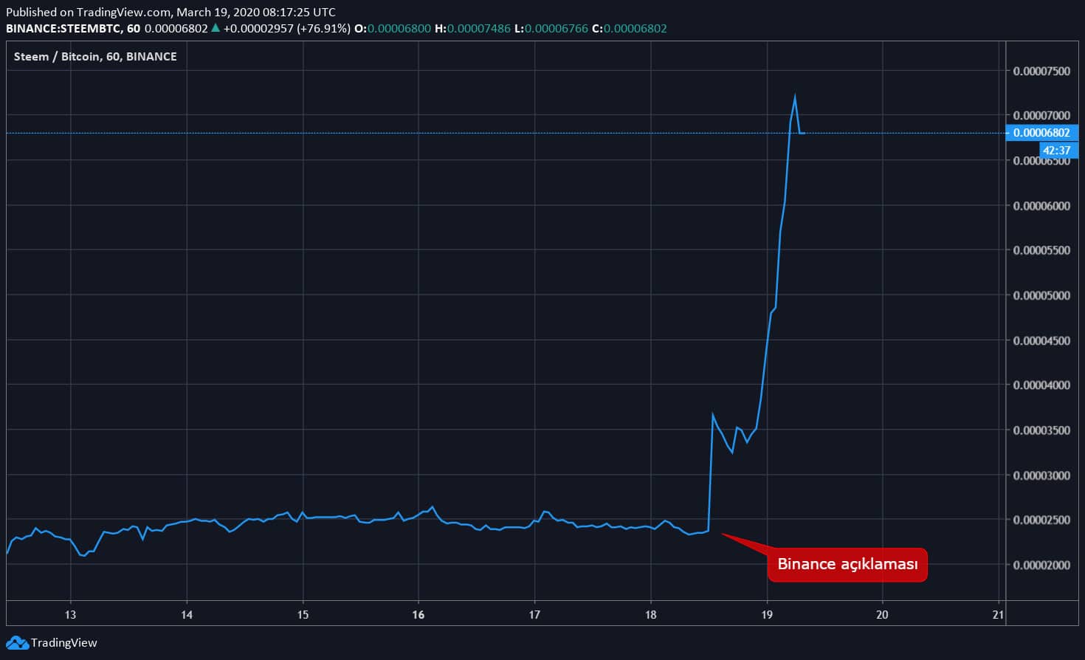Click the red Binance açıklaması callout
The height and width of the screenshot is (660, 1085).
click(x=847, y=564)
